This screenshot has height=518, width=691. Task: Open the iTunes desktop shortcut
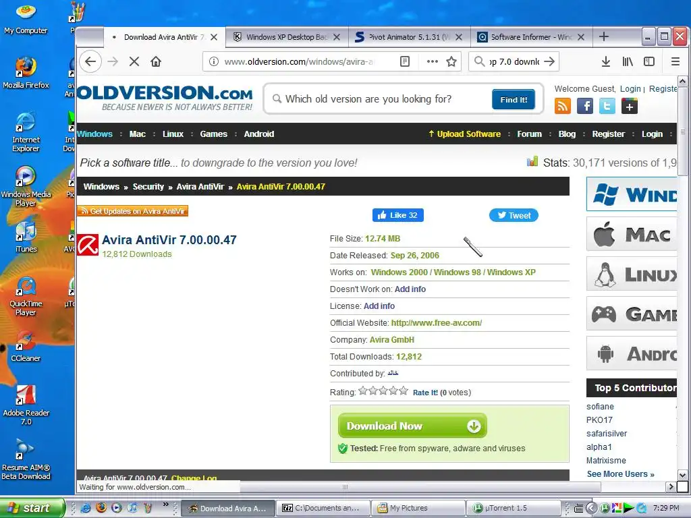click(26, 237)
